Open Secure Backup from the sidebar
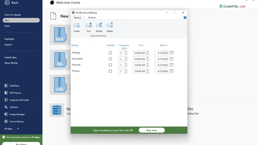Viewport: 258px width, 145px height. (x=14, y=122)
